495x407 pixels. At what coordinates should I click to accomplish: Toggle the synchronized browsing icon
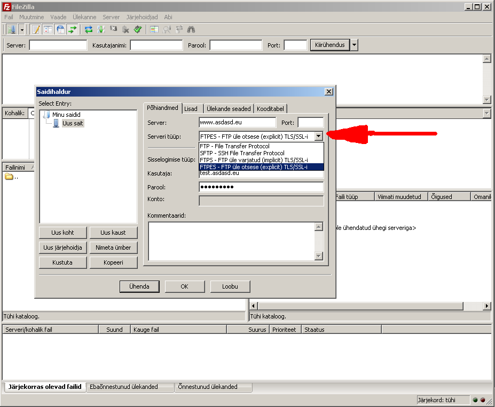pyautogui.click(x=179, y=30)
